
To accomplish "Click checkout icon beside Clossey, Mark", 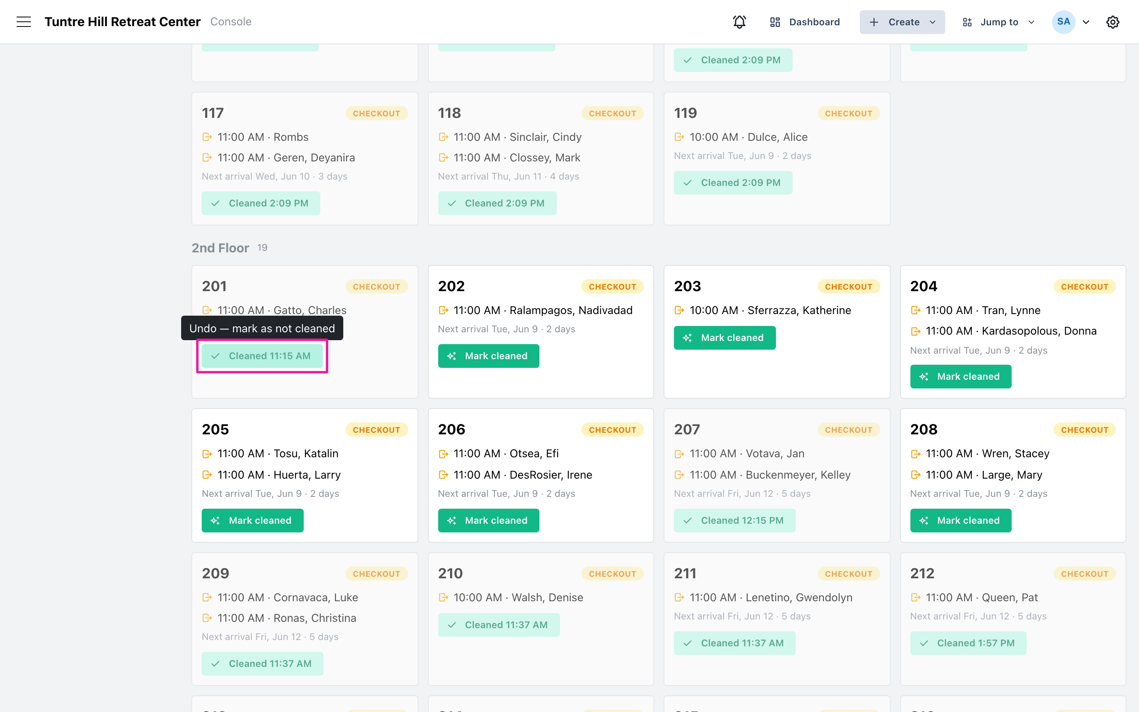I will pos(443,157).
